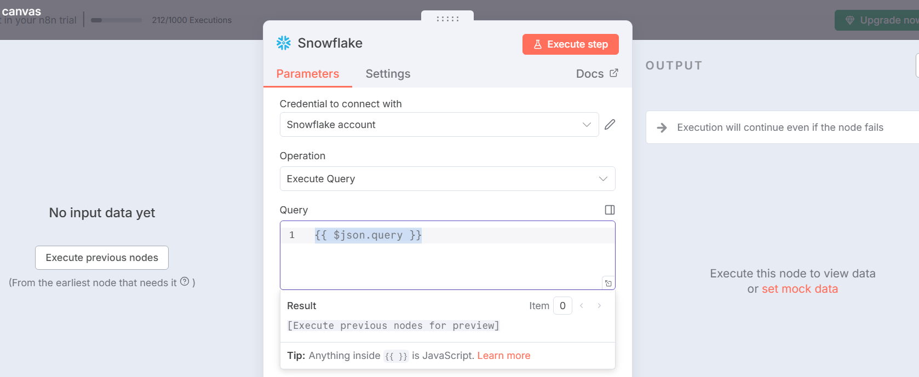Select the Parameters tab
Image resolution: width=919 pixels, height=377 pixels.
[x=307, y=74]
